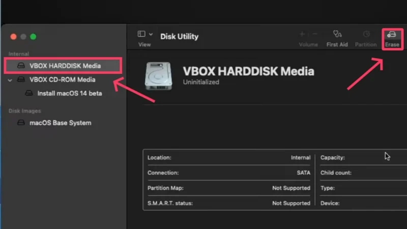The image size is (407, 229).
Task: Click the S.M.A.R.T. status Not Supported value
Action: (x=291, y=203)
